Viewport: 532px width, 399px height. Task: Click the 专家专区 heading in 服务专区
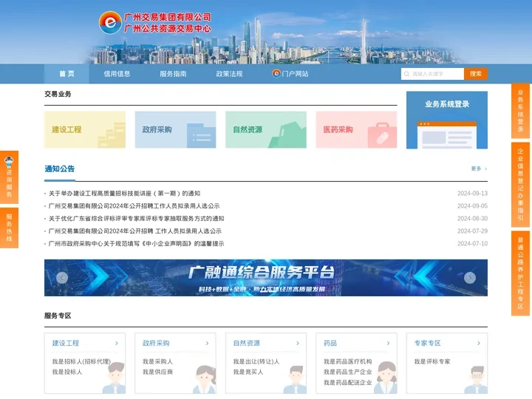tap(428, 344)
